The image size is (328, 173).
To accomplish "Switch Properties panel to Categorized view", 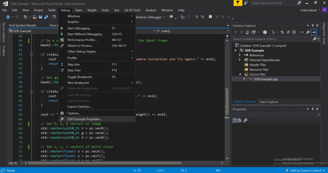I will 234,120.
